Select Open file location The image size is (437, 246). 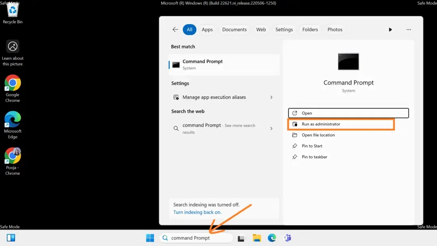coord(348,135)
